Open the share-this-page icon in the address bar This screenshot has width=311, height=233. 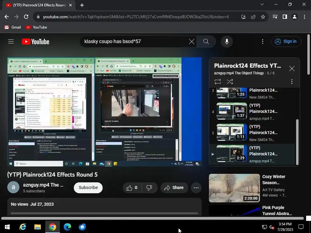click(253, 17)
